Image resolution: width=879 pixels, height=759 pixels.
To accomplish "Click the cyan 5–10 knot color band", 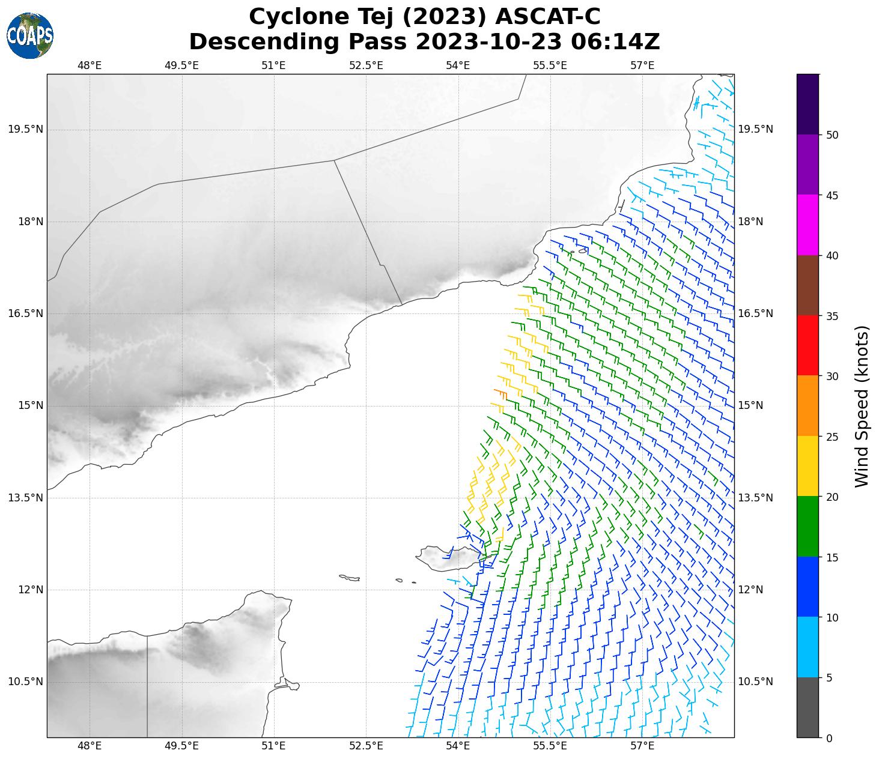I will pyautogui.click(x=807, y=647).
